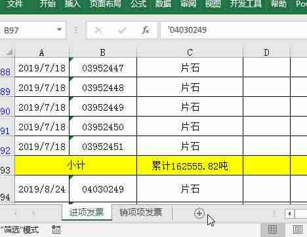Switch to Normal view icon
Image resolution: width=307 pixels, height=237 pixels.
point(272,230)
